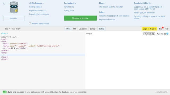Toggle the Output panel tab
This screenshot has width=170, height=95.
(101, 29)
